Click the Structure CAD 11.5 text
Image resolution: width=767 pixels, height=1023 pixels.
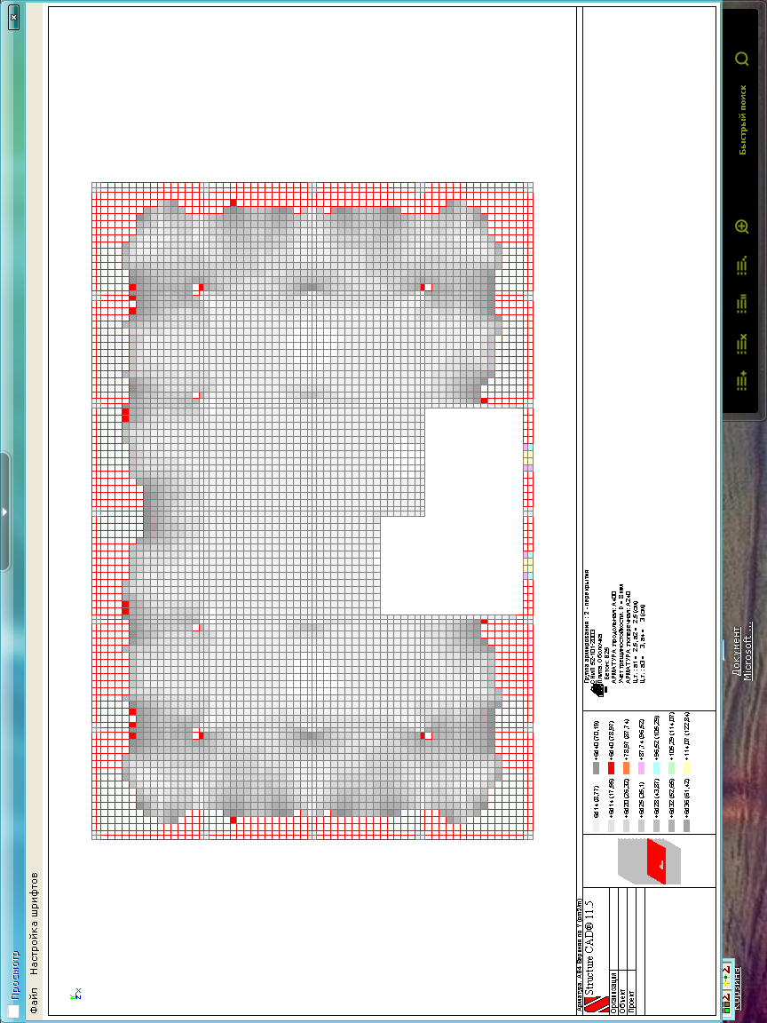(590, 948)
